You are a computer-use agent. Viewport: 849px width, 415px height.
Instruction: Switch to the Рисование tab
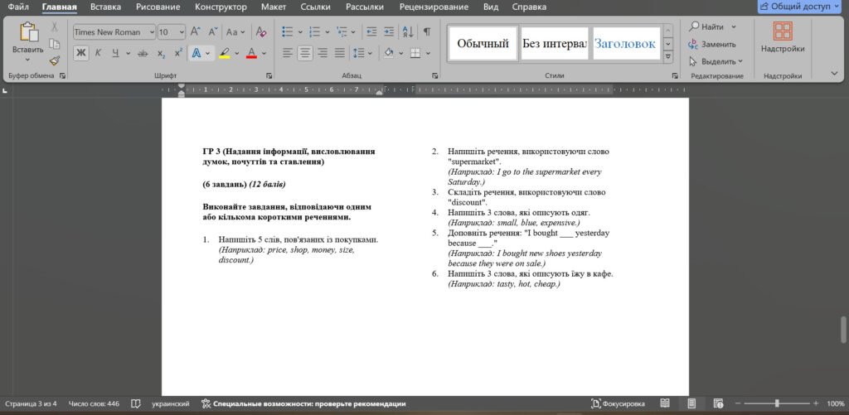click(x=158, y=7)
